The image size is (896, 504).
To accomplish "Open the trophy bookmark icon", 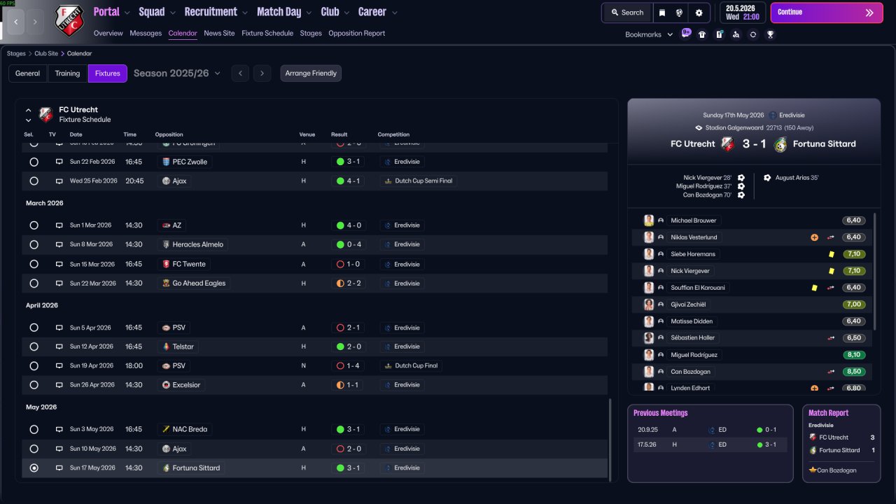I will tap(770, 34).
